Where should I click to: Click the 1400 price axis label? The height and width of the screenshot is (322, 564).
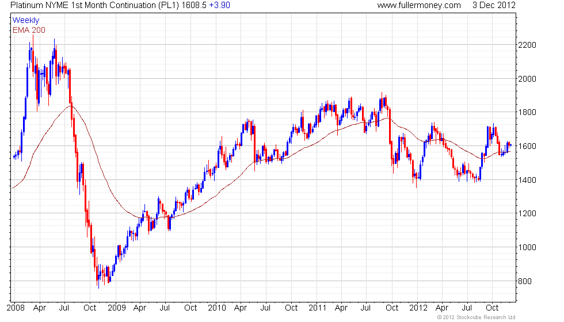[x=527, y=179]
